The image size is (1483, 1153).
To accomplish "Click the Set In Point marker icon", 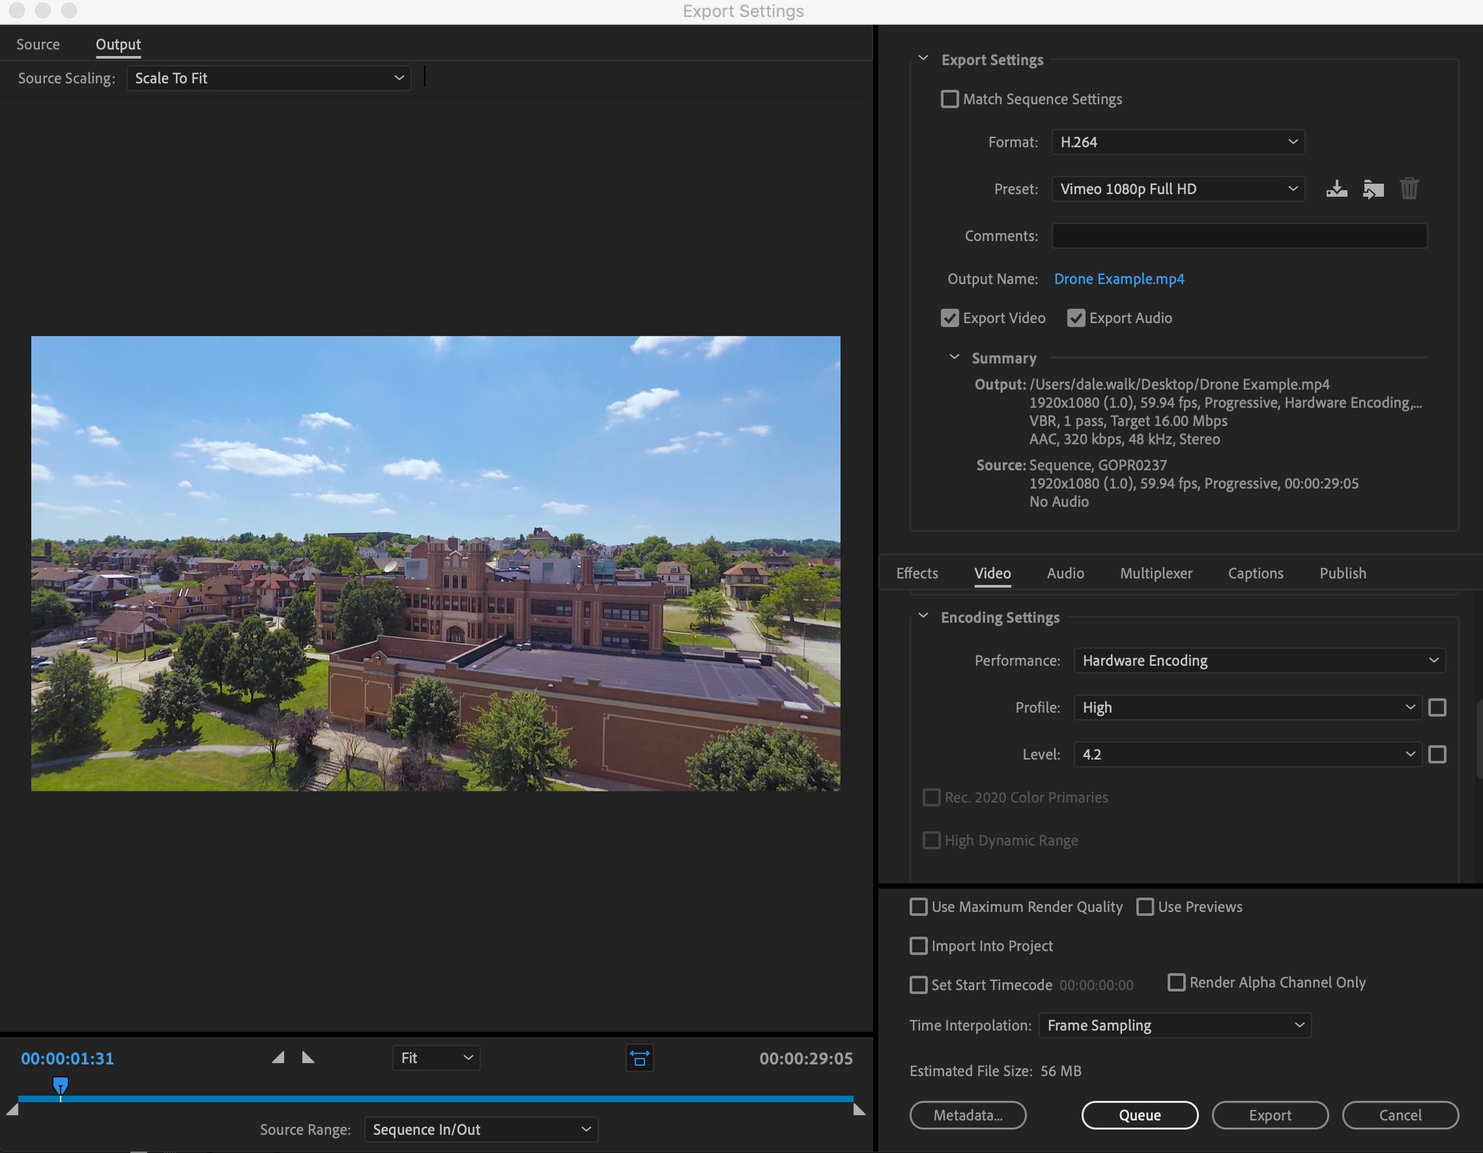I will [278, 1057].
